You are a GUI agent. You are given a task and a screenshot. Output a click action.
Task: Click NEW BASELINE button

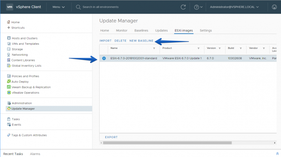[141, 41]
